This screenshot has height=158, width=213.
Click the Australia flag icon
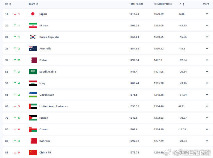33,49
